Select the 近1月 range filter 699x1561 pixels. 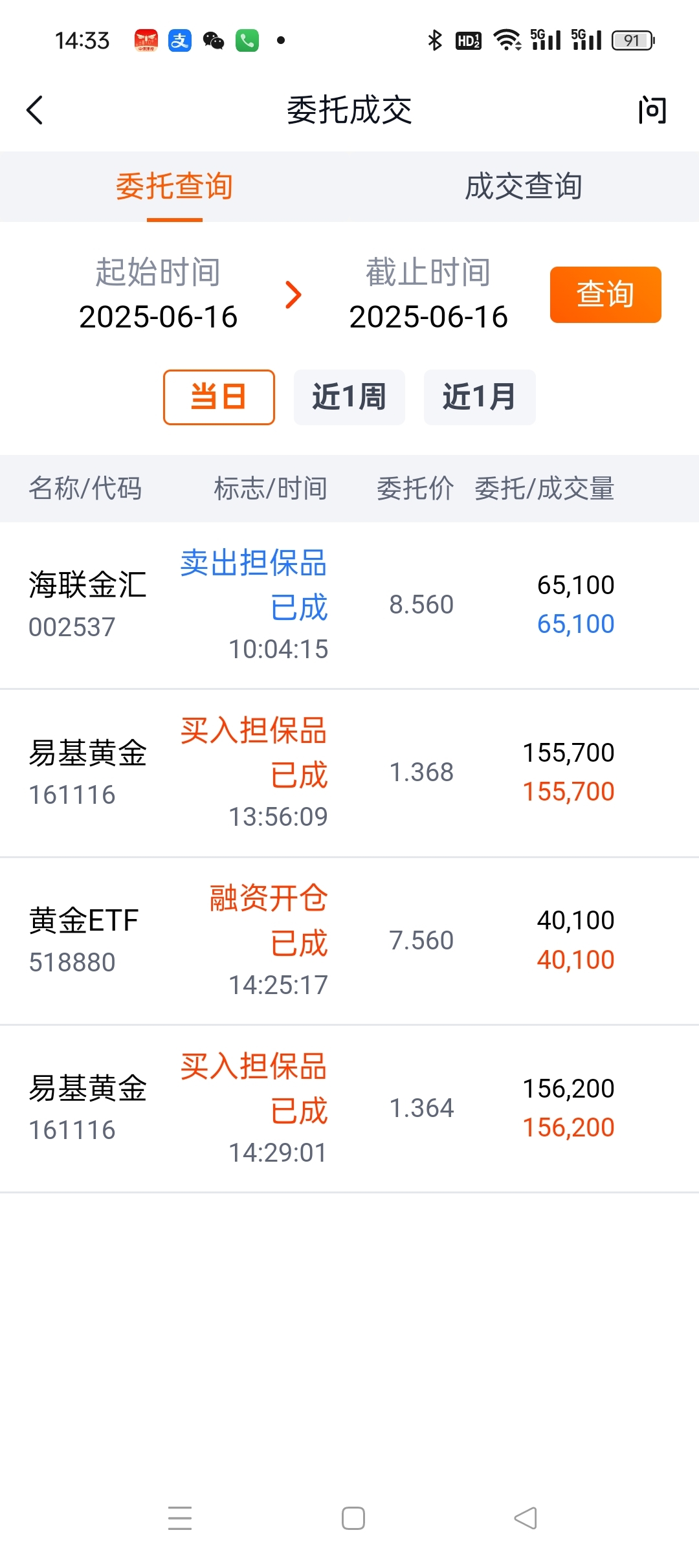click(480, 397)
